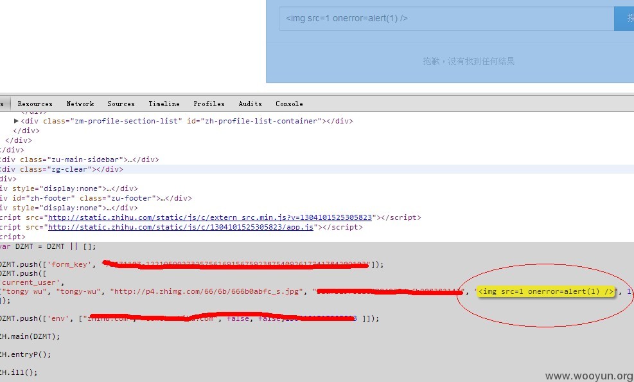Select the Timeline tab

pyautogui.click(x=164, y=104)
